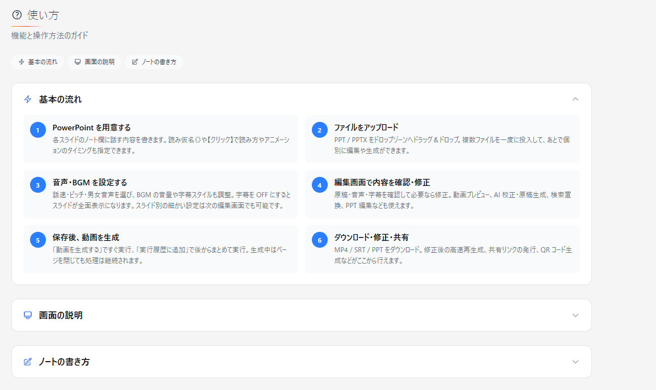This screenshot has width=656, height=390.
Task: Click the lightning icon in 基本の流れ chip
Action: click(x=22, y=62)
